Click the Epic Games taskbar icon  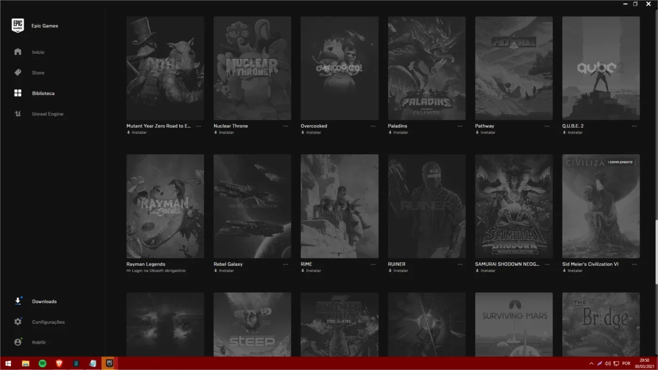(x=110, y=363)
